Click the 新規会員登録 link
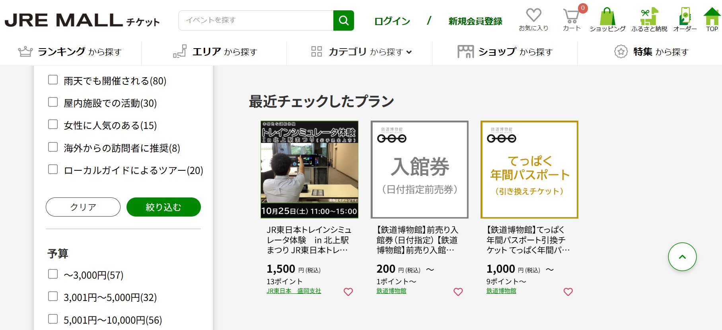The height and width of the screenshot is (330, 722). click(475, 21)
